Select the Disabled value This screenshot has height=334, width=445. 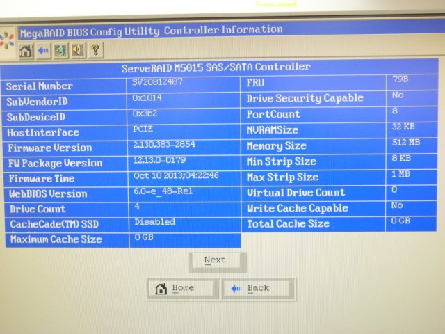[x=154, y=222]
